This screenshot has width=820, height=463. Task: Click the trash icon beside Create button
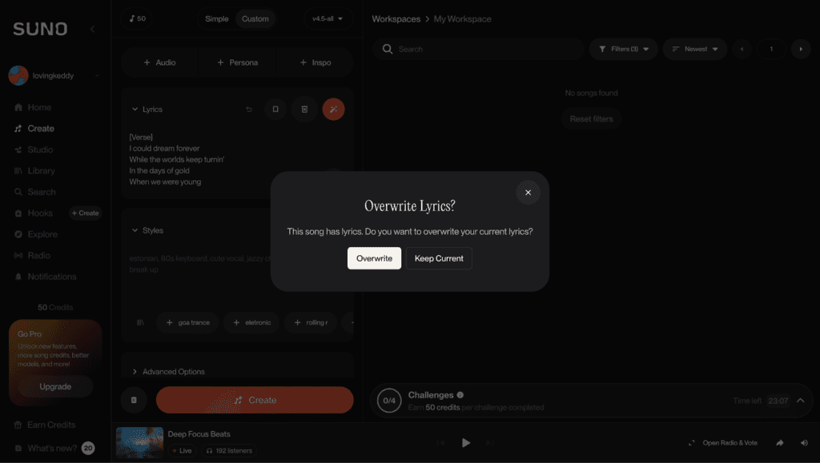pyautogui.click(x=134, y=400)
